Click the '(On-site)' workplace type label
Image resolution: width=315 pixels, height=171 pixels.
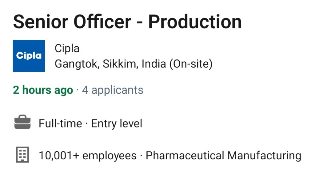pos(191,64)
